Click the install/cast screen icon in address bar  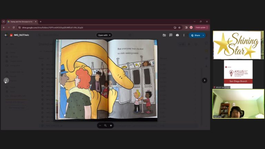pos(175,28)
